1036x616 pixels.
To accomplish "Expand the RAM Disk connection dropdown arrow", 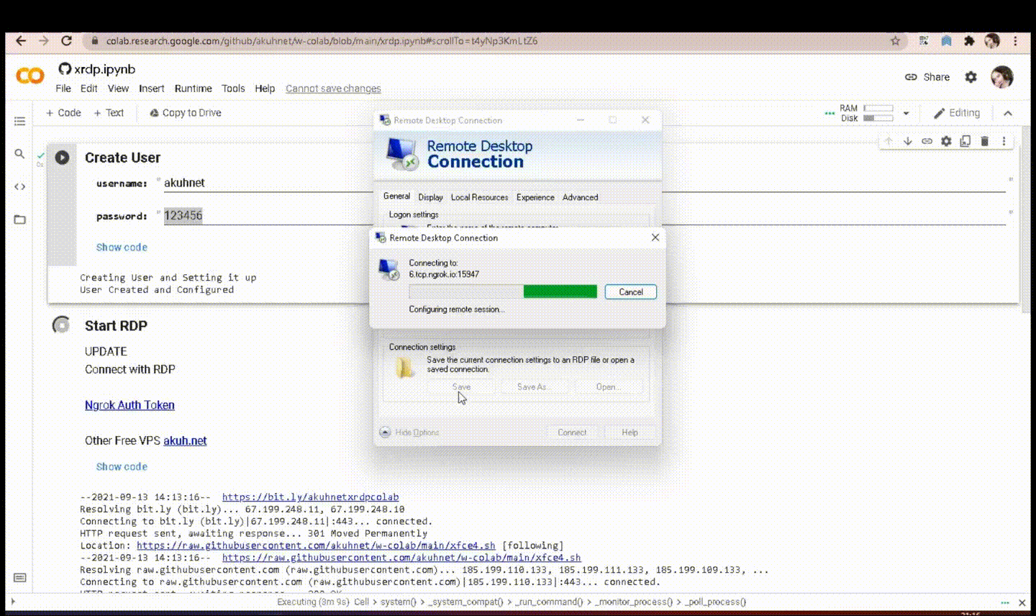I will point(906,113).
